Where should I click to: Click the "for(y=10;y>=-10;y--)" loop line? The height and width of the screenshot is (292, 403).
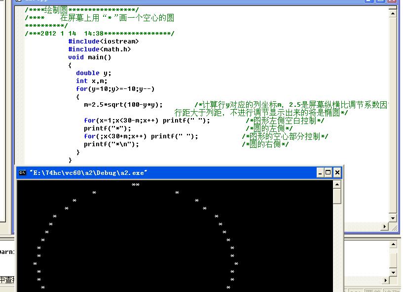click(115, 89)
